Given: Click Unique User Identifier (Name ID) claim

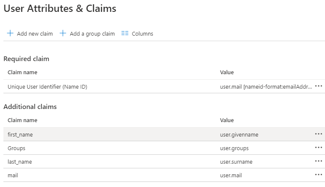Looking at the screenshot, I should [x=50, y=87].
